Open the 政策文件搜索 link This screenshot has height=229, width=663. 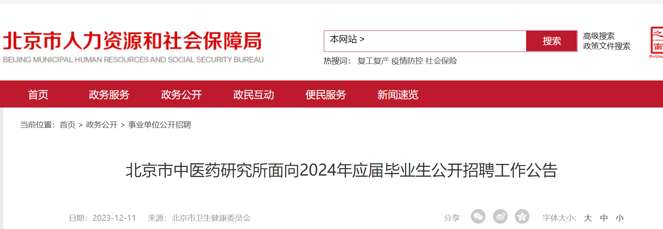click(607, 46)
